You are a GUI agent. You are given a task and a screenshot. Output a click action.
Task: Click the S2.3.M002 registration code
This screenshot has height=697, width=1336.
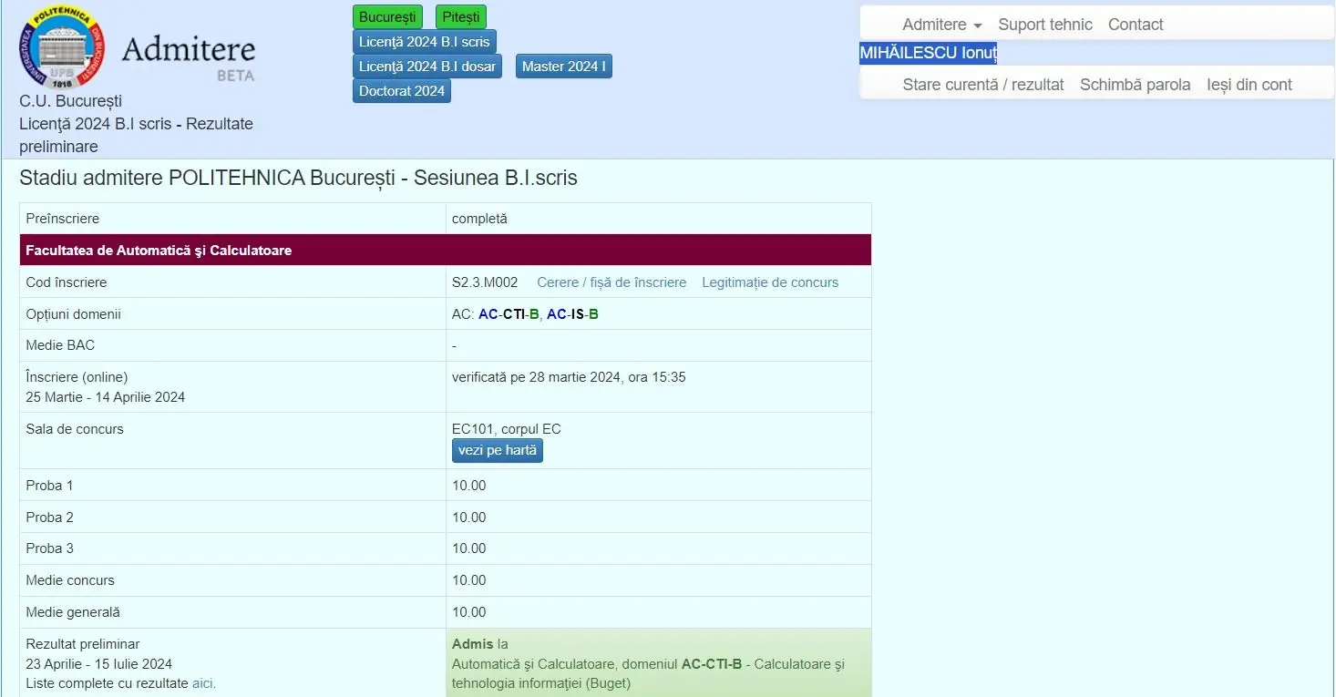[x=485, y=282]
